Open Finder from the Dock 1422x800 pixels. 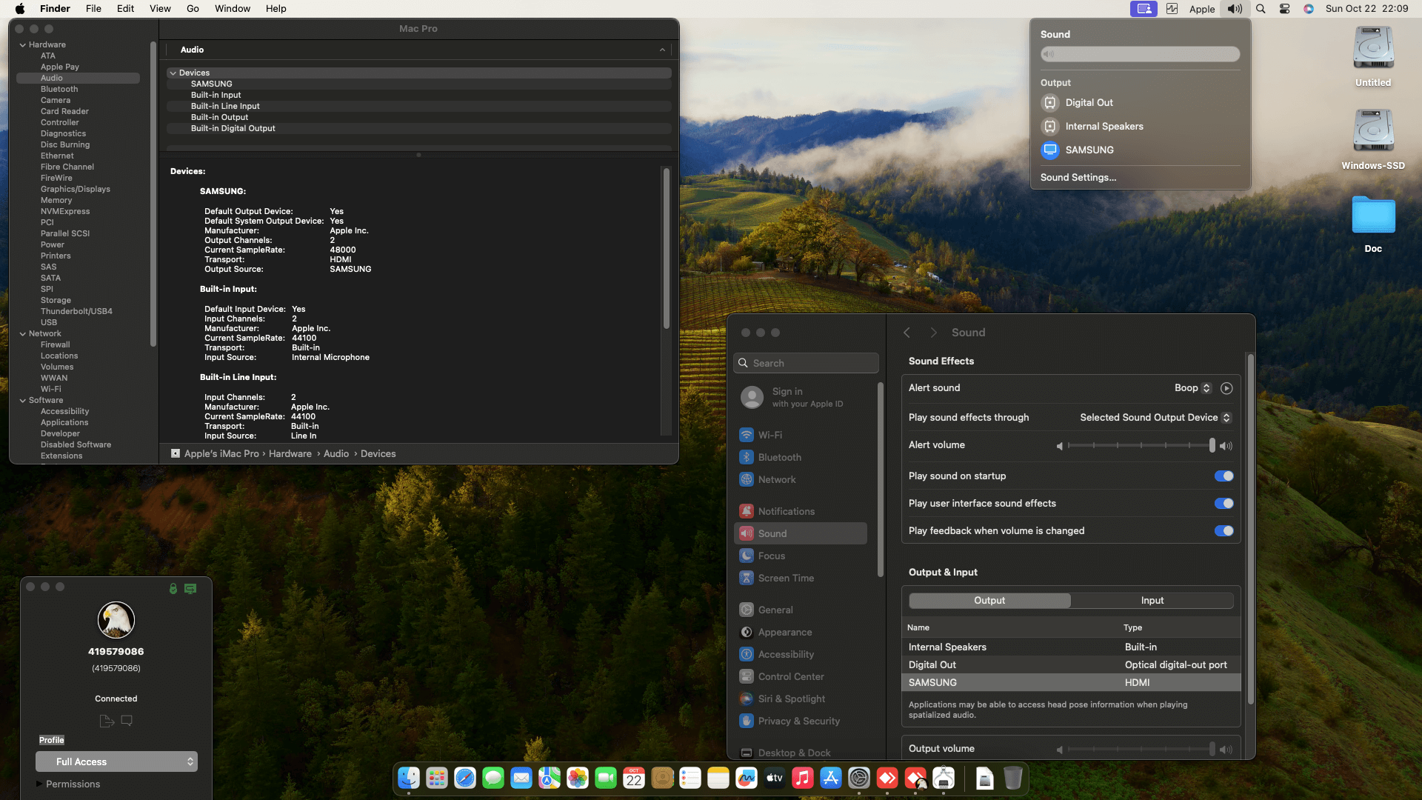[409, 778]
